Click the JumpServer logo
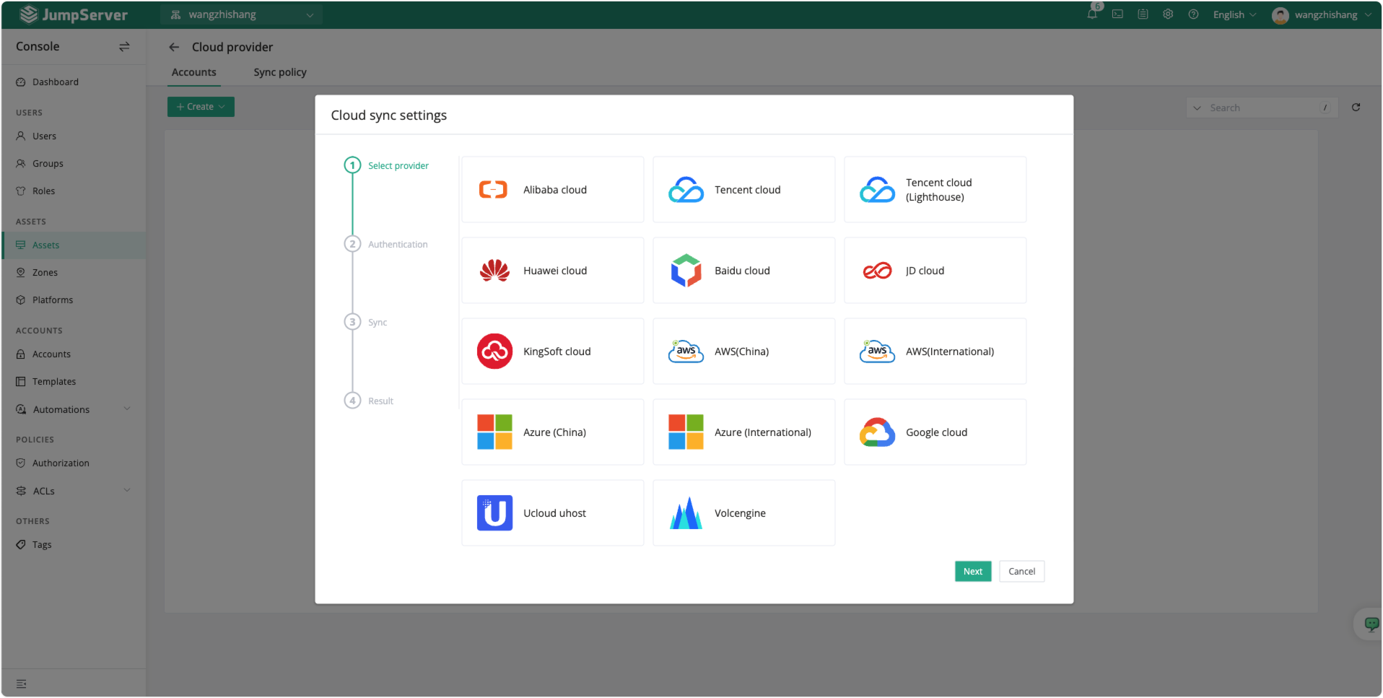Screen dimensions: 1383x698 pos(74,14)
